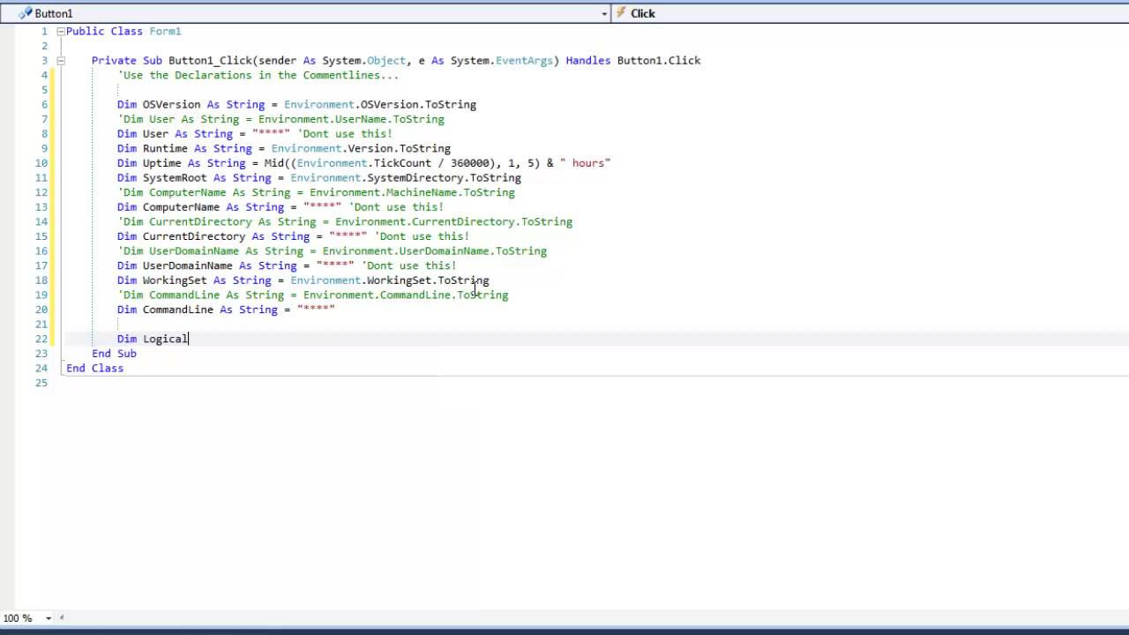Click 'OSVersion' variable name on line 6
This screenshot has height=635, width=1129.
click(x=172, y=104)
